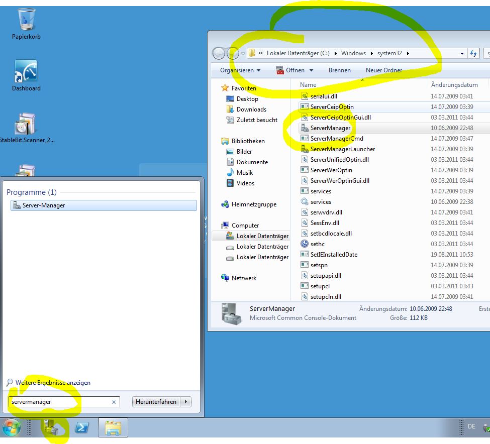Viewport: 490px width, 444px height.
Task: Clear the search field text
Action: coord(114,402)
